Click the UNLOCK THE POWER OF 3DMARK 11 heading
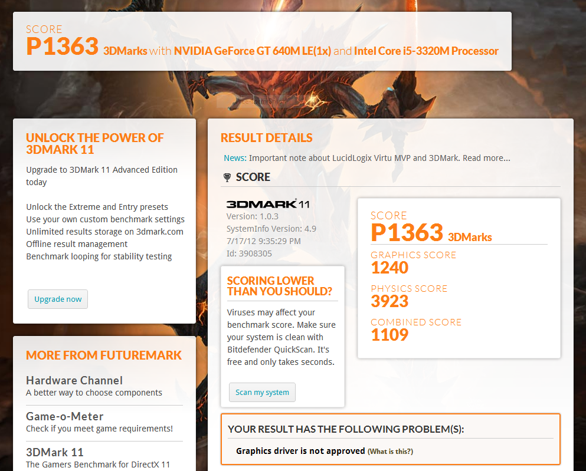Image resolution: width=586 pixels, height=471 pixels. pyautogui.click(x=95, y=144)
